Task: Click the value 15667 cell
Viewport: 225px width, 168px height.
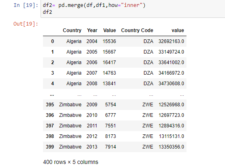Action: click(x=109, y=52)
